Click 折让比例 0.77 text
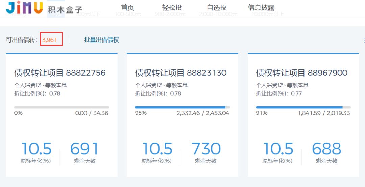365x187 pixels. 279,93
